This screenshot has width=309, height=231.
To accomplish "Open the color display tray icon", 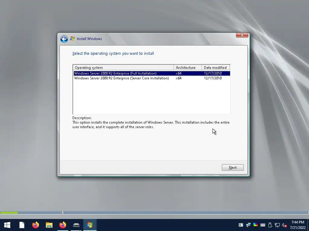I will point(255,225).
